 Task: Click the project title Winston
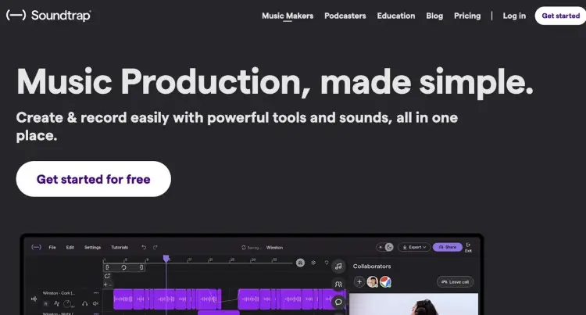[274, 247]
